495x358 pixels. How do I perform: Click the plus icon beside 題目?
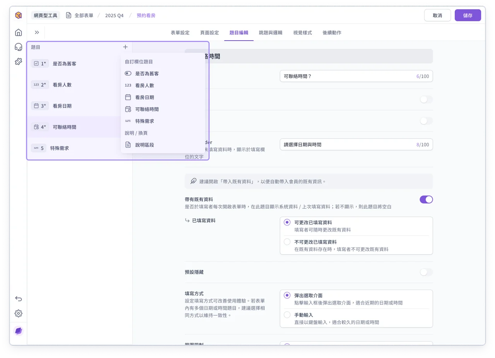[125, 47]
